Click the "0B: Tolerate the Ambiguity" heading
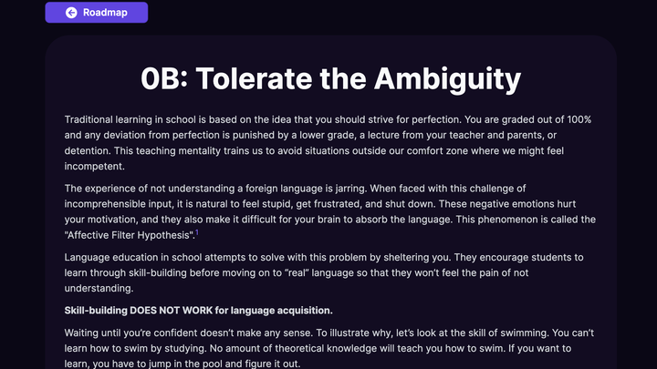The height and width of the screenshot is (369, 657). point(330,77)
